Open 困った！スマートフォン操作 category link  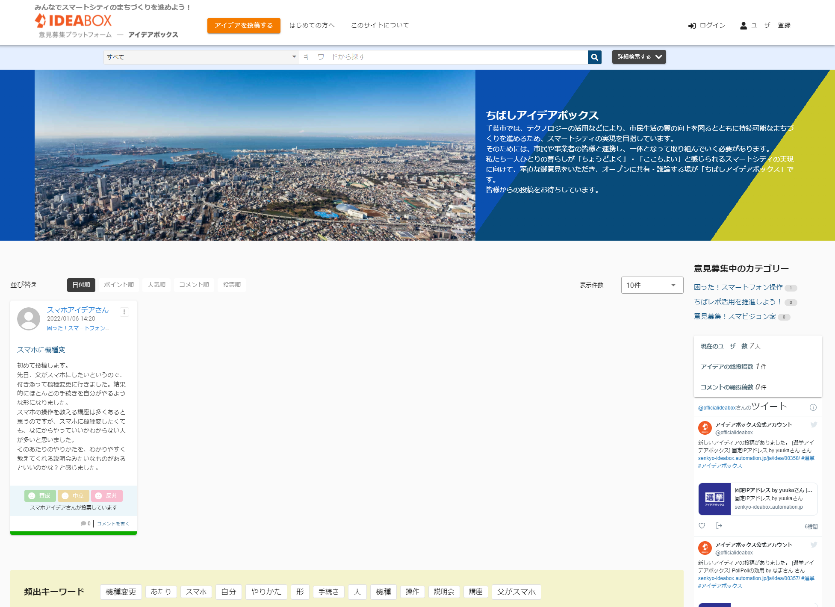click(738, 287)
